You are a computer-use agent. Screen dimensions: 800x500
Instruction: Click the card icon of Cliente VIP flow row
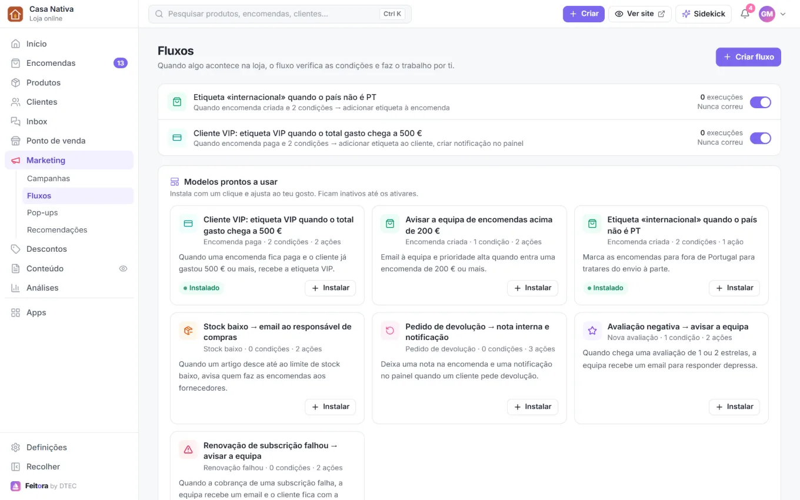(x=177, y=138)
